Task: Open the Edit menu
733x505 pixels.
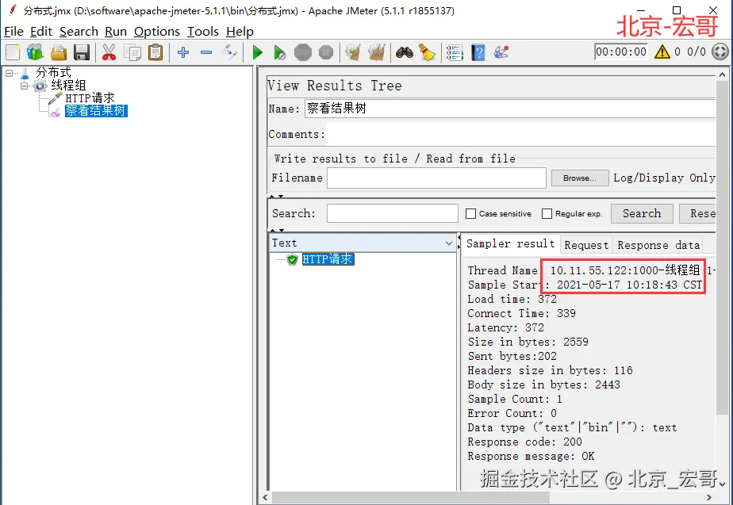Action: click(40, 31)
